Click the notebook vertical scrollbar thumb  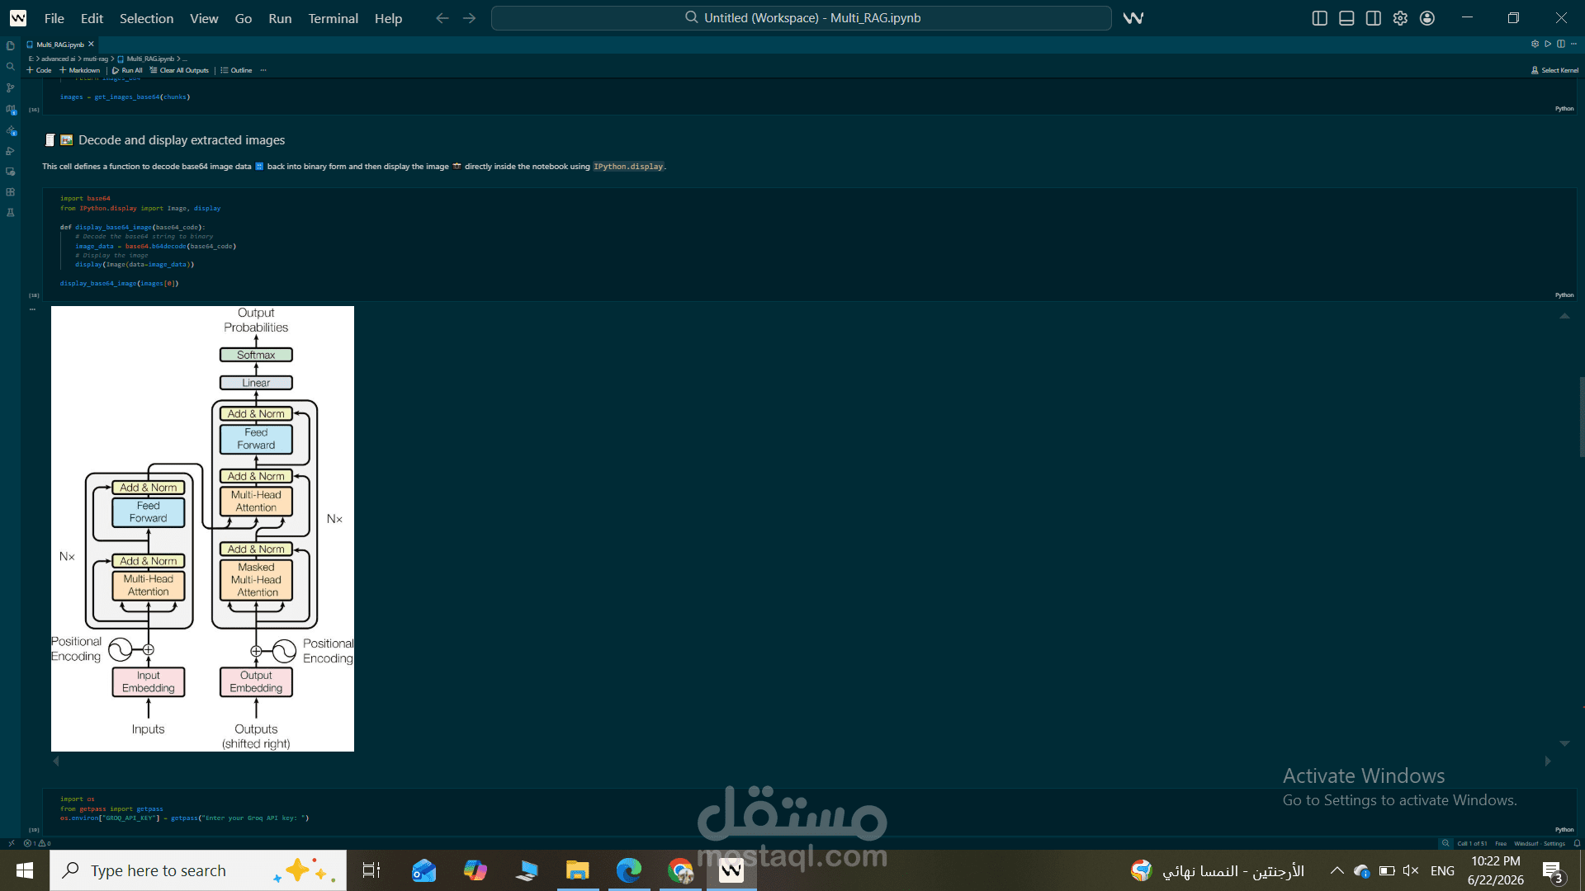[1582, 417]
